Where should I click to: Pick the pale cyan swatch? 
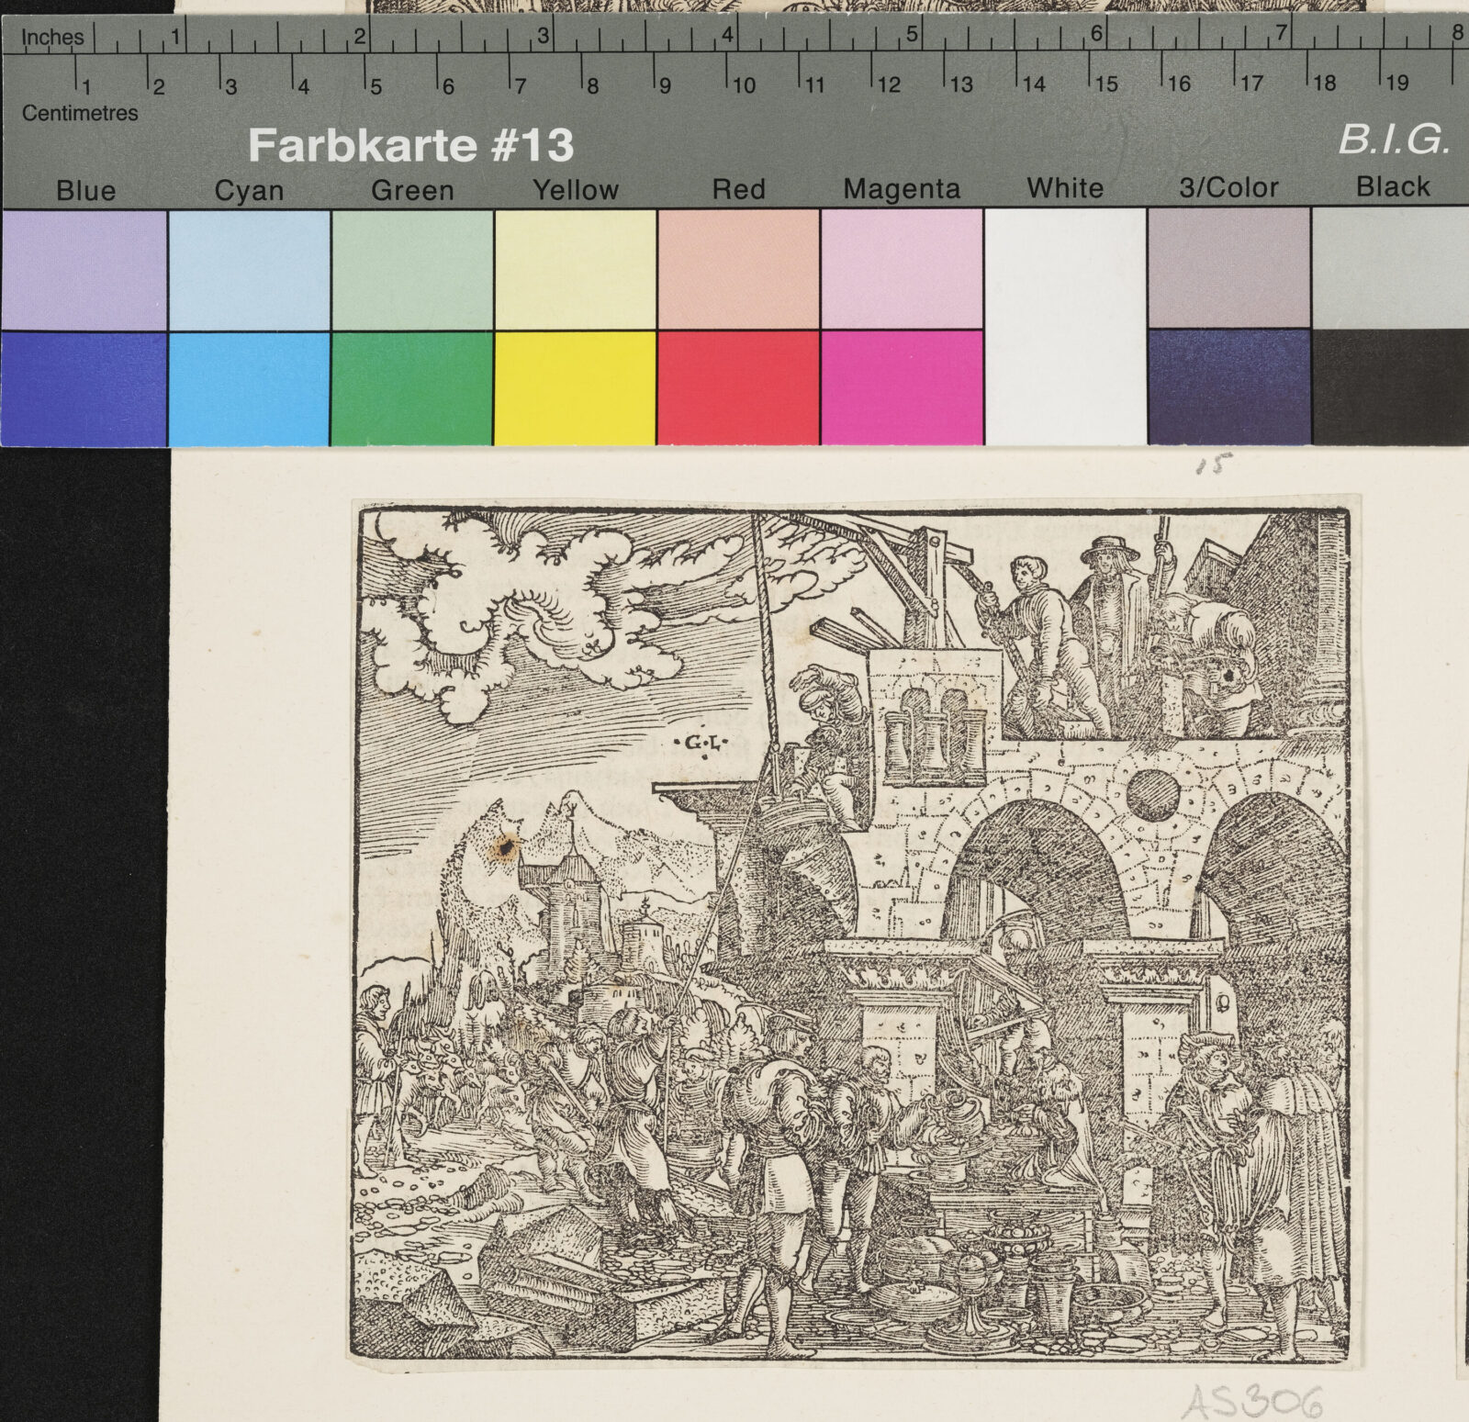coord(250,270)
